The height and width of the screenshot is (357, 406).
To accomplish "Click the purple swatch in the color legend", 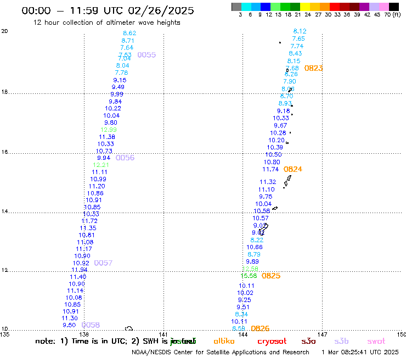I will pos(364,7).
